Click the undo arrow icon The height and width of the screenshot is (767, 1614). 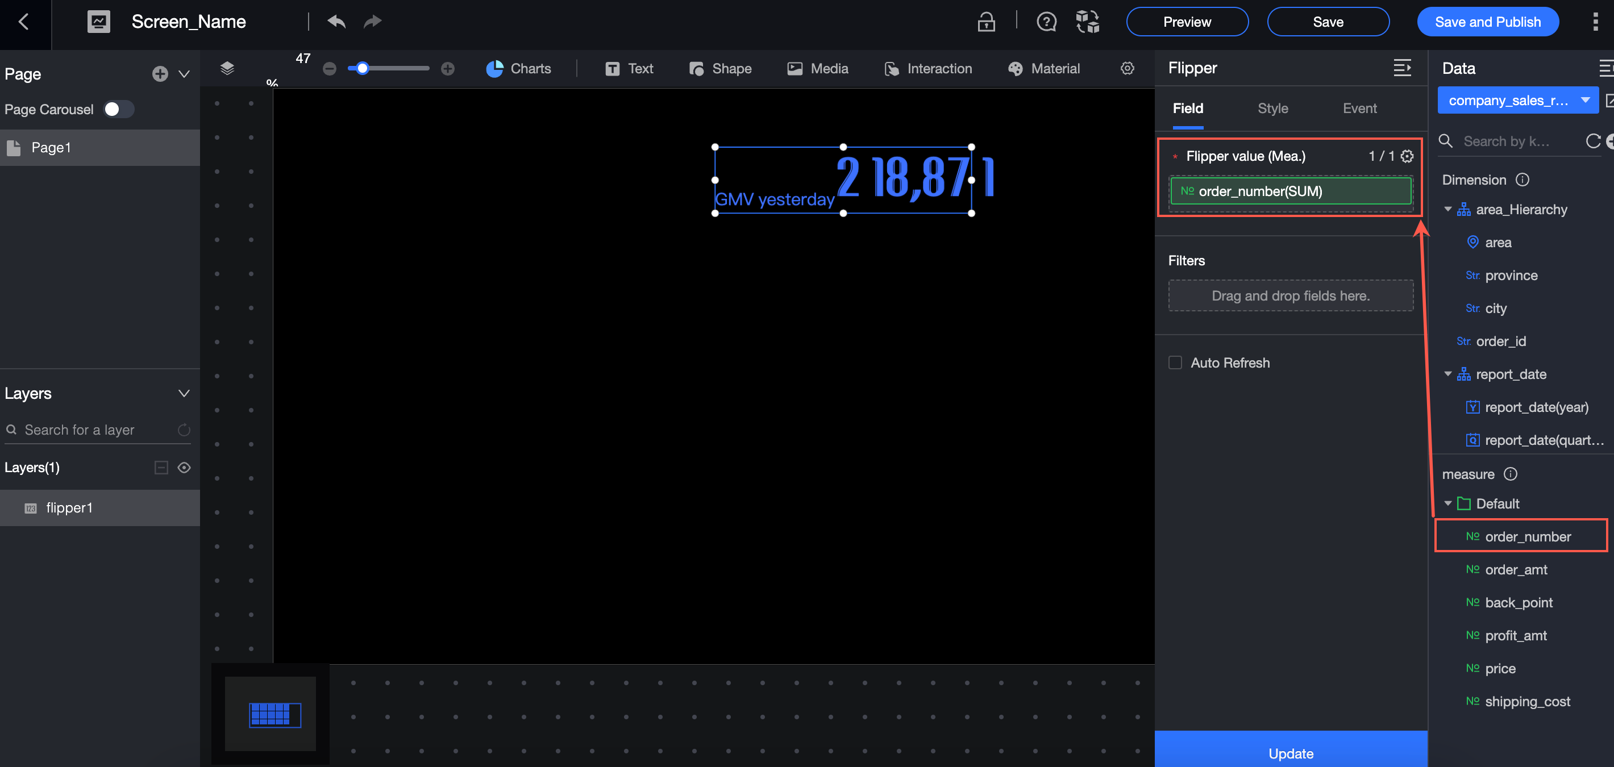(336, 22)
